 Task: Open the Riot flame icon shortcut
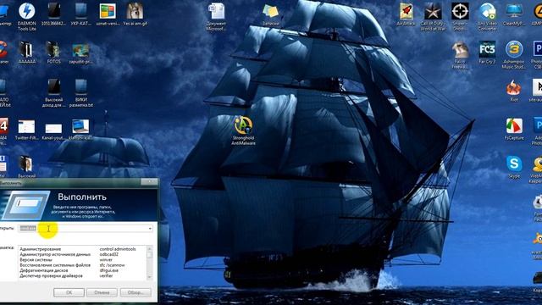point(514,91)
